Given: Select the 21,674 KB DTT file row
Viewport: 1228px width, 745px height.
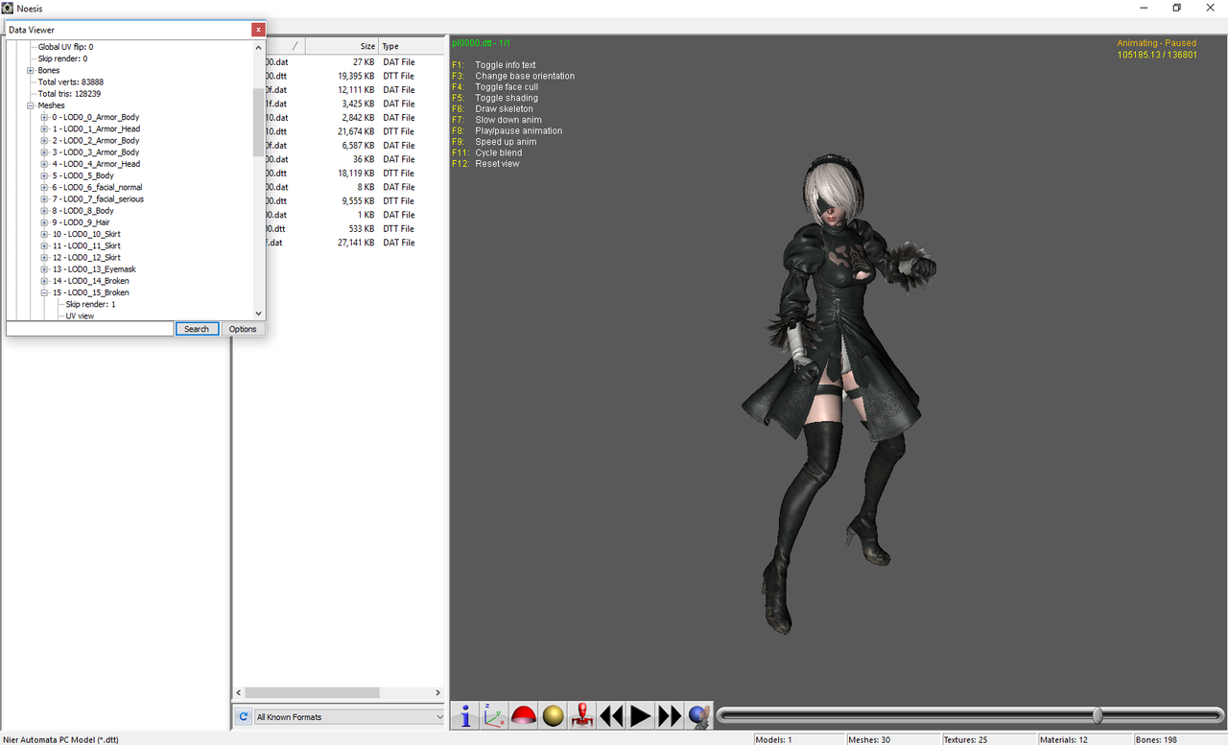Looking at the screenshot, I should (341, 131).
